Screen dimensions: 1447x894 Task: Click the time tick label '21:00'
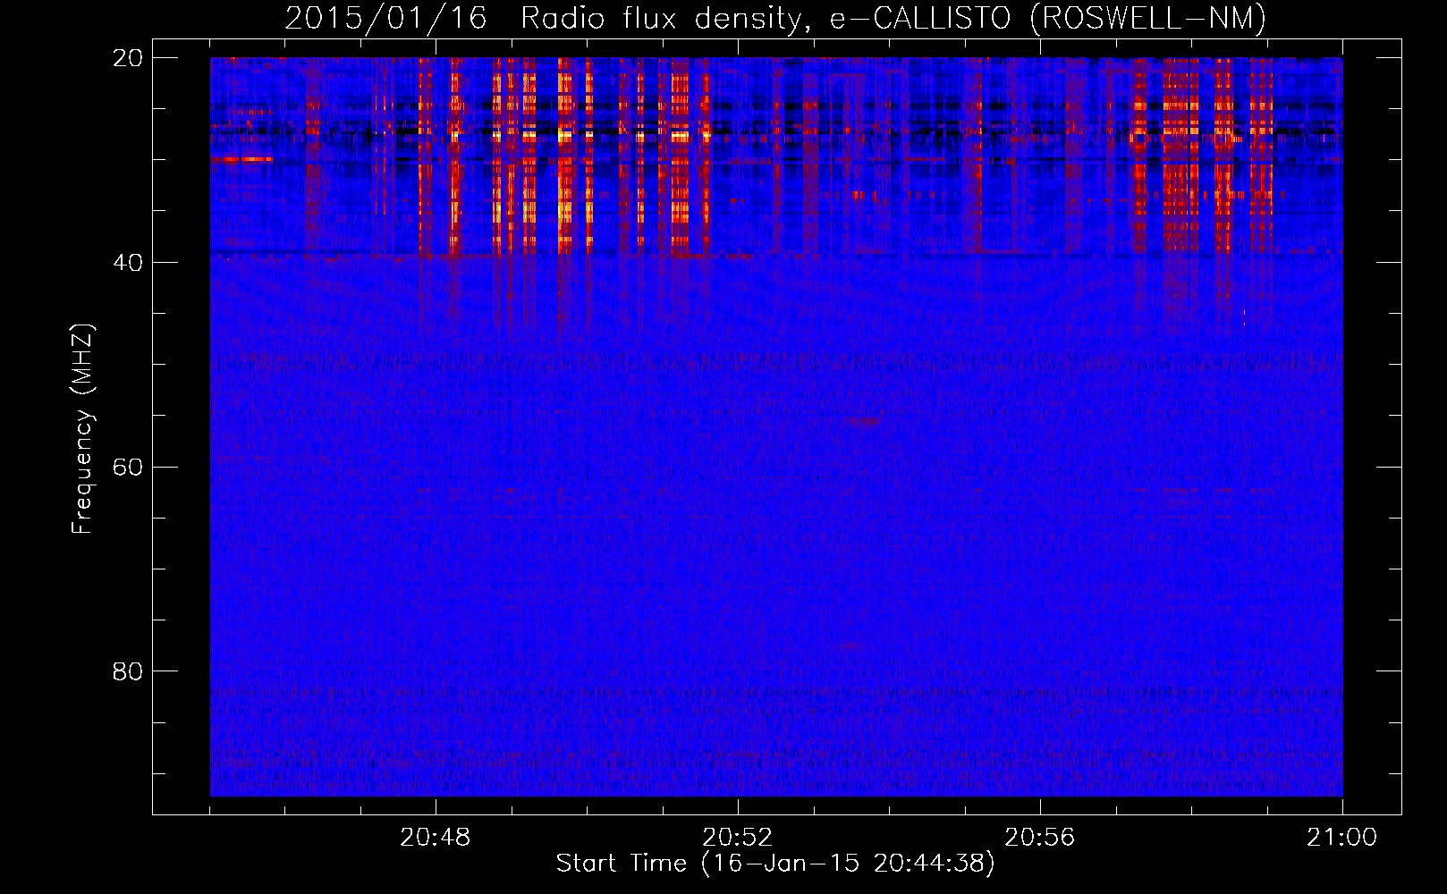pyautogui.click(x=1341, y=838)
